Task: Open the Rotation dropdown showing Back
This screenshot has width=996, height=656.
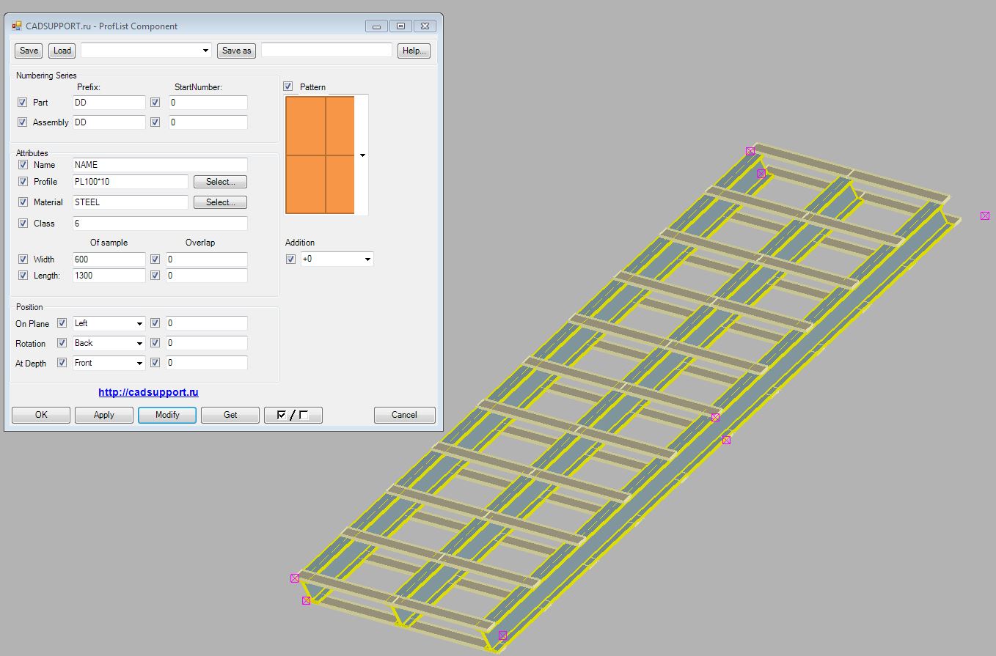Action: click(x=109, y=343)
